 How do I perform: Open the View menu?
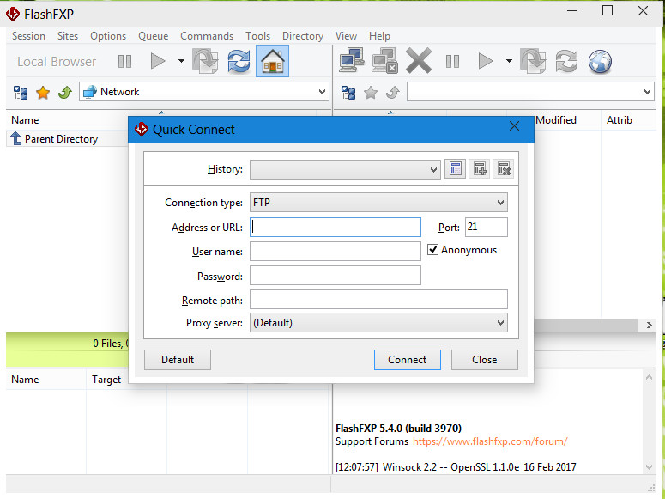[x=346, y=36]
